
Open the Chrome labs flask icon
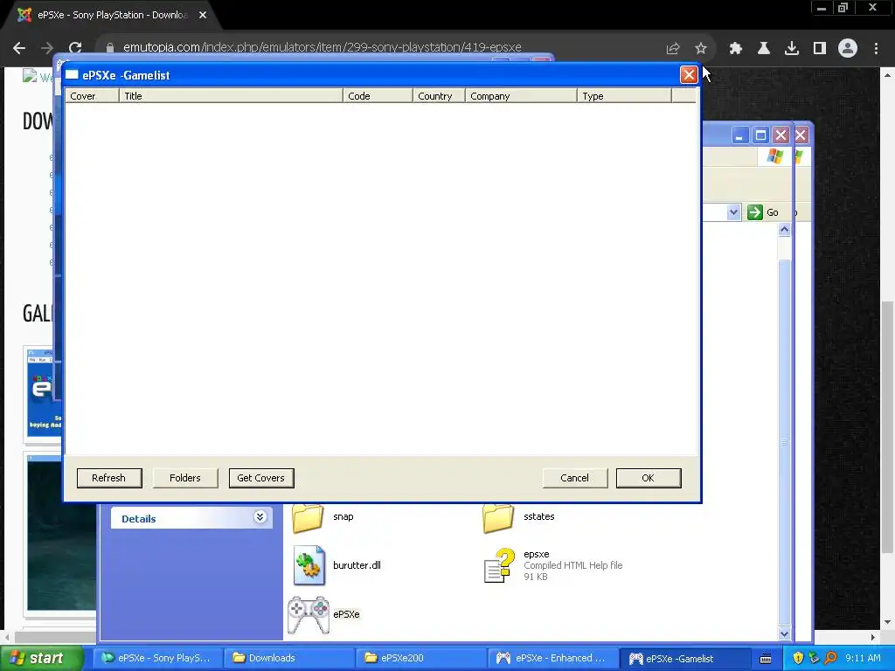(x=763, y=49)
